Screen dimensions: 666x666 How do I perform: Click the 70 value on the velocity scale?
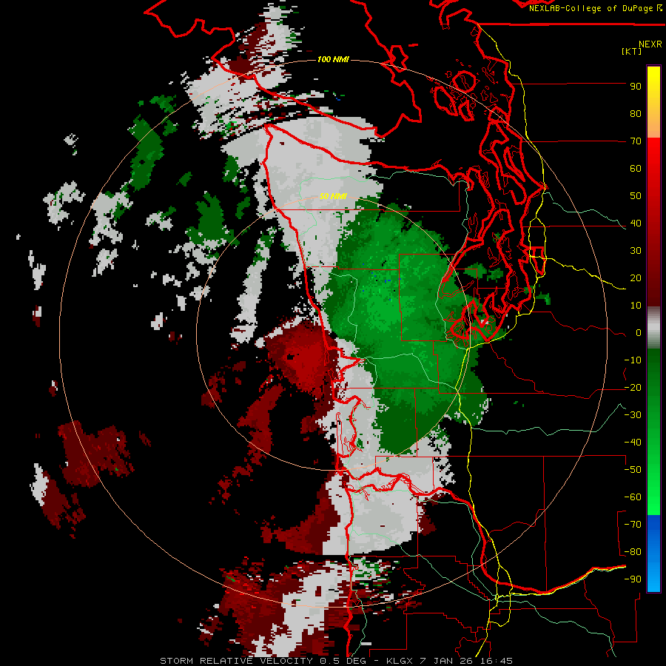point(636,141)
